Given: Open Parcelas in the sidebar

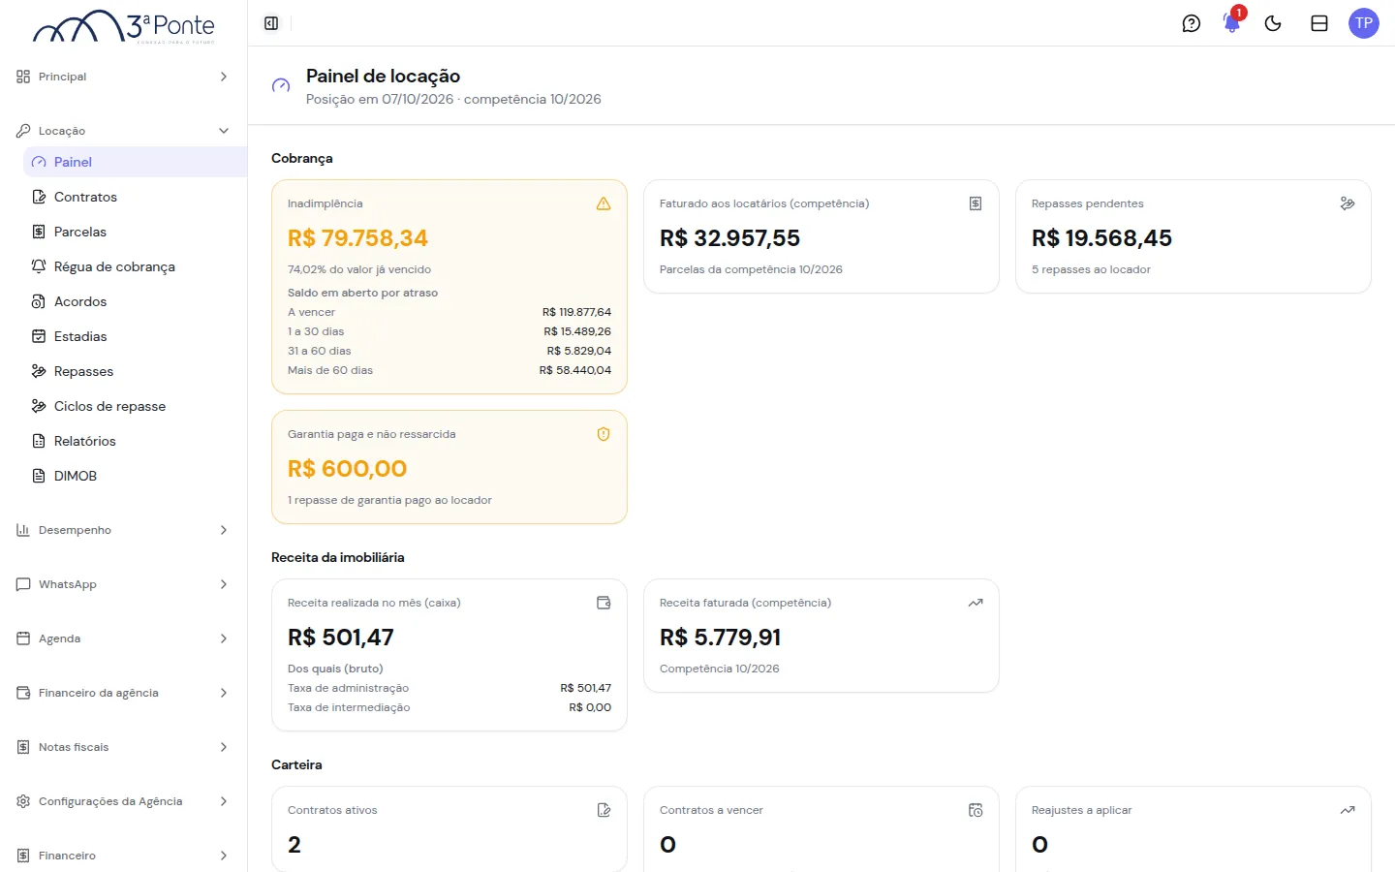Looking at the screenshot, I should pyautogui.click(x=135, y=232).
